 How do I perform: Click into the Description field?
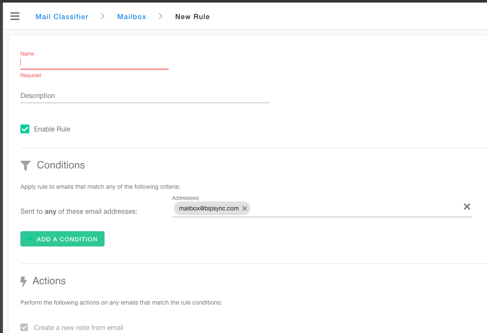[145, 96]
